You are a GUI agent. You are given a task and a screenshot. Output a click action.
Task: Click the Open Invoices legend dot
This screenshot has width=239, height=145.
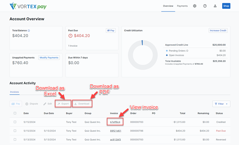click(167, 55)
